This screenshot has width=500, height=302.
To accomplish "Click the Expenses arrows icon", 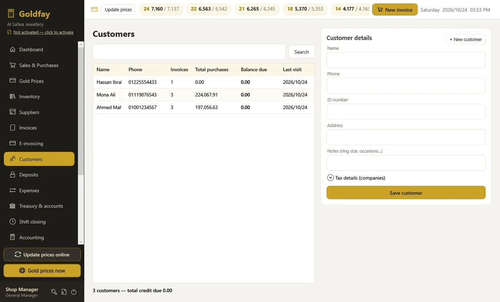I will [x=12, y=190].
